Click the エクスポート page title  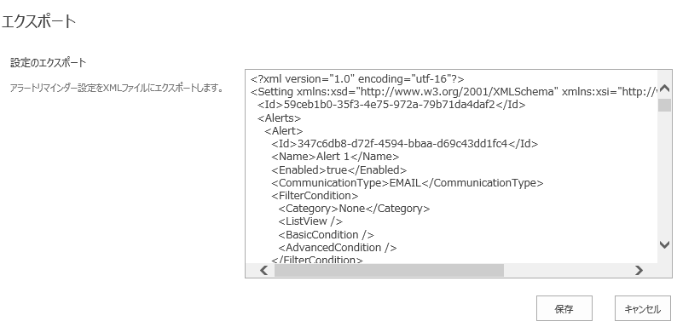pos(38,21)
